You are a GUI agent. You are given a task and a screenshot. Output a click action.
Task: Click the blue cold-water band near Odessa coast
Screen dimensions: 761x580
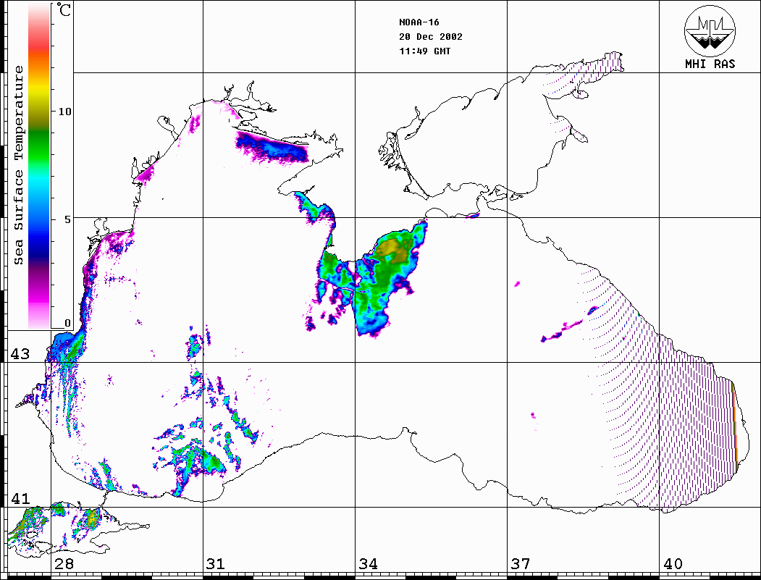point(272,146)
